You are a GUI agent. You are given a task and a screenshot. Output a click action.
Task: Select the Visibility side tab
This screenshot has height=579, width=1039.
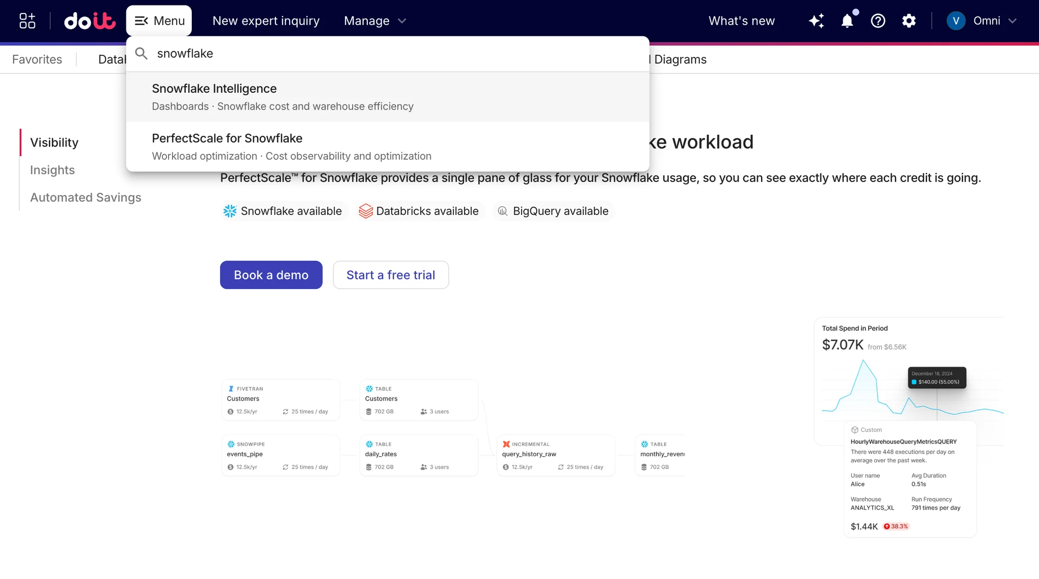[54, 142]
